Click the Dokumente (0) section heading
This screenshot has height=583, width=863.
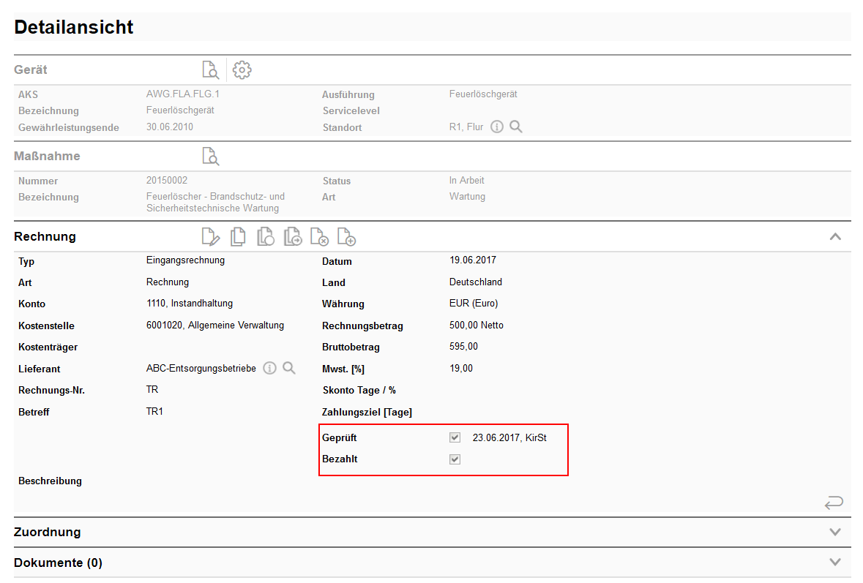59,563
